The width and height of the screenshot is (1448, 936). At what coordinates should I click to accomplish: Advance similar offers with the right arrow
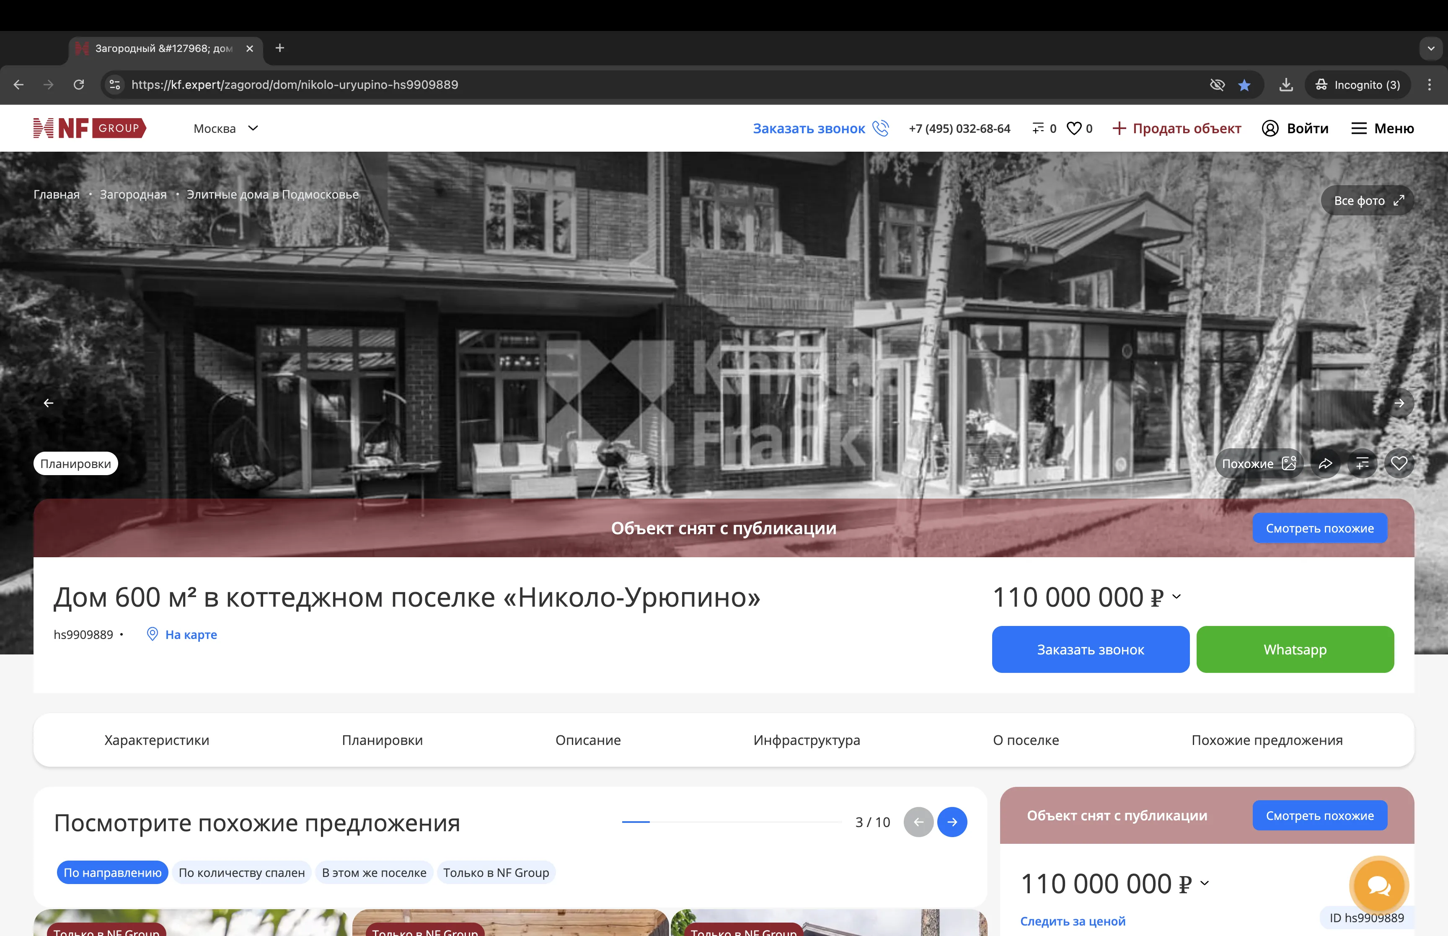pos(952,822)
